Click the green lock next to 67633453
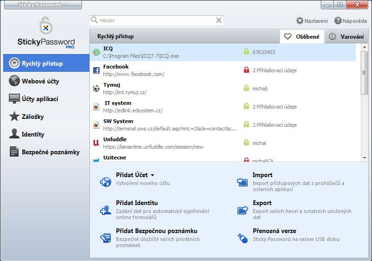 [246, 52]
